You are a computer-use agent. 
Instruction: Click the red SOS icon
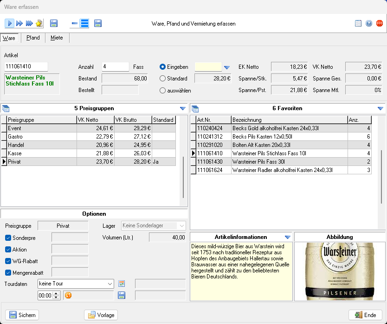[380, 23]
